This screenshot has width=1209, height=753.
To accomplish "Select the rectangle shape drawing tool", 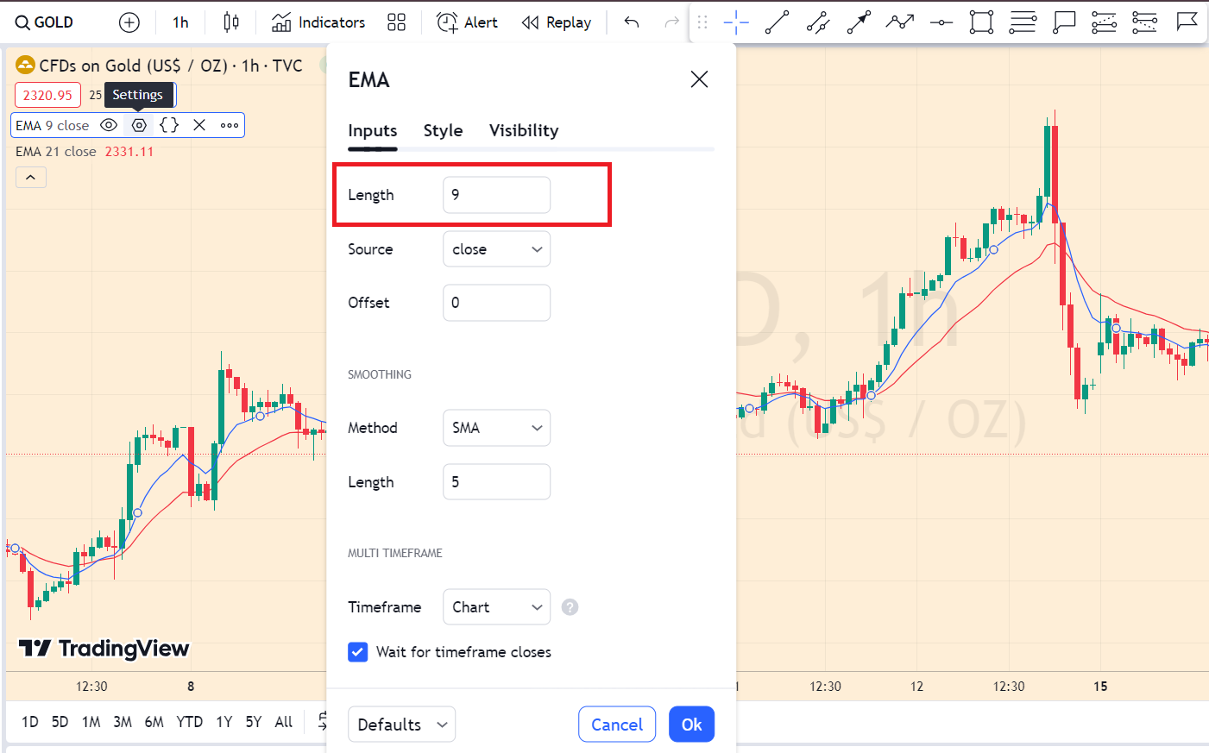I will point(981,22).
